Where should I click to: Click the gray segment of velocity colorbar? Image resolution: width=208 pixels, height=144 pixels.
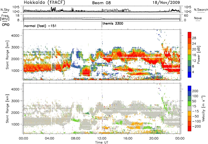point(190,109)
